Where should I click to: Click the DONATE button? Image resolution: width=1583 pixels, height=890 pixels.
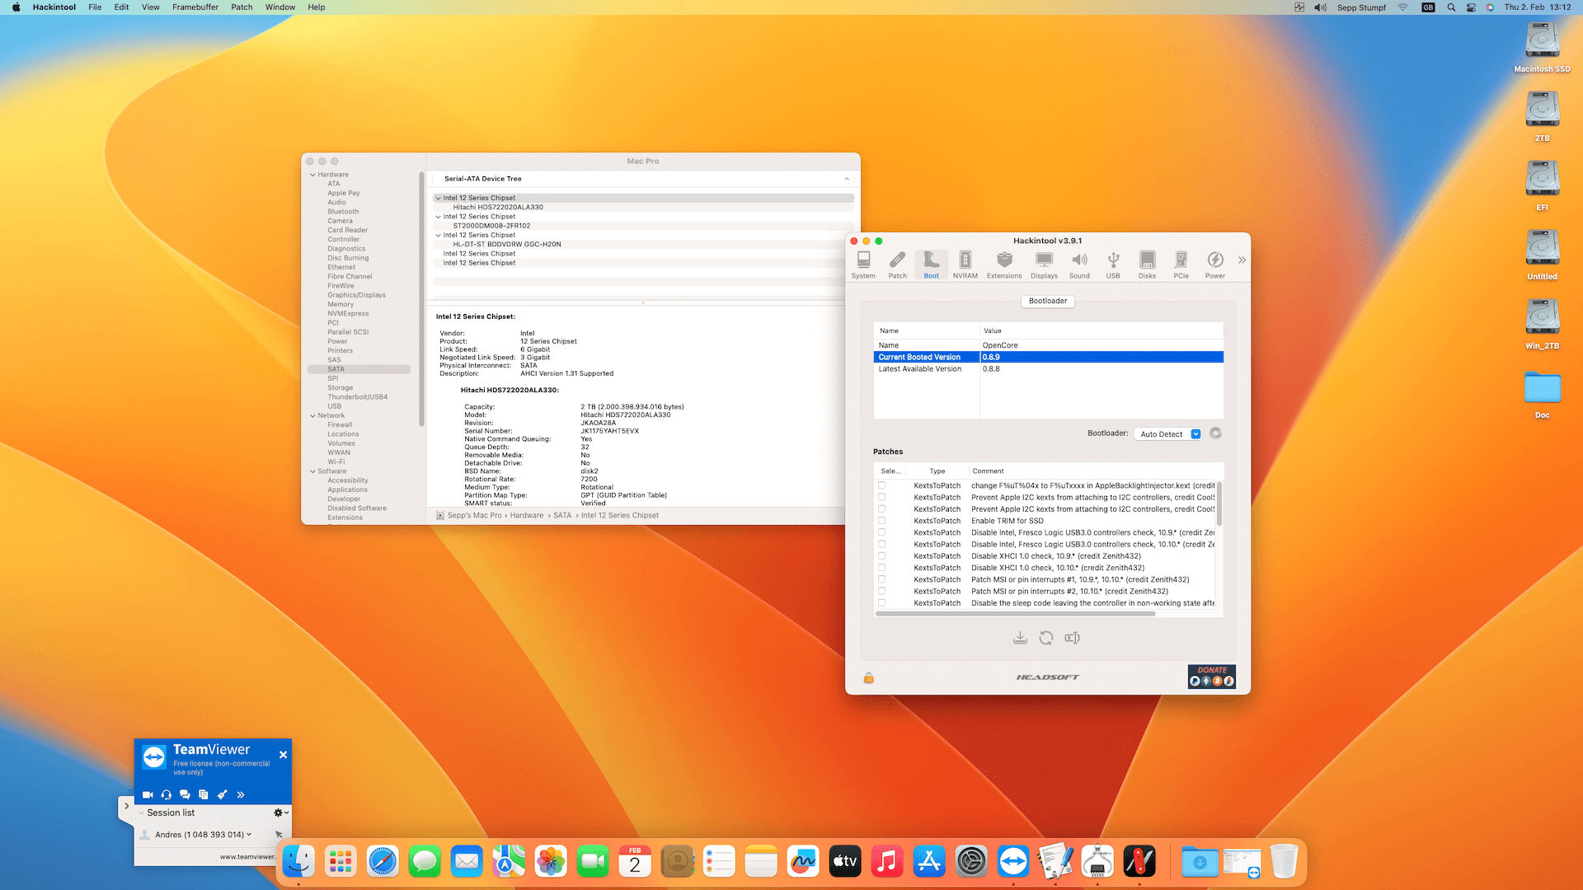tap(1211, 677)
